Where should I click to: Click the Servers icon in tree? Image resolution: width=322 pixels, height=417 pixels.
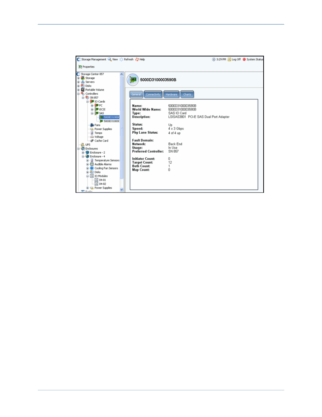point(83,82)
